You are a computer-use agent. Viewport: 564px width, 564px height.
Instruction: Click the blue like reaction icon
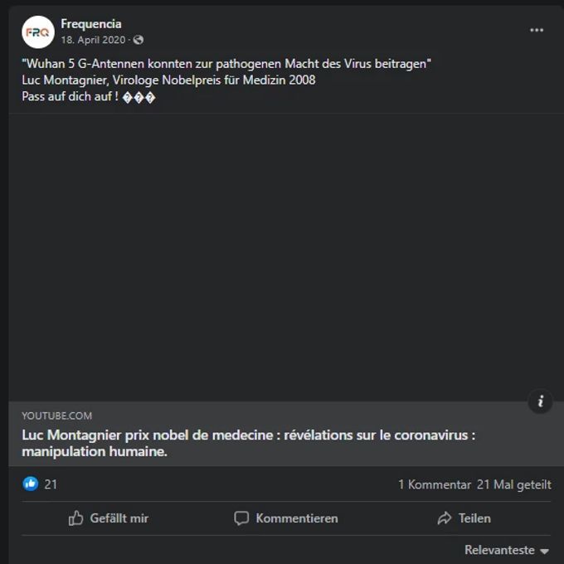[x=31, y=484]
